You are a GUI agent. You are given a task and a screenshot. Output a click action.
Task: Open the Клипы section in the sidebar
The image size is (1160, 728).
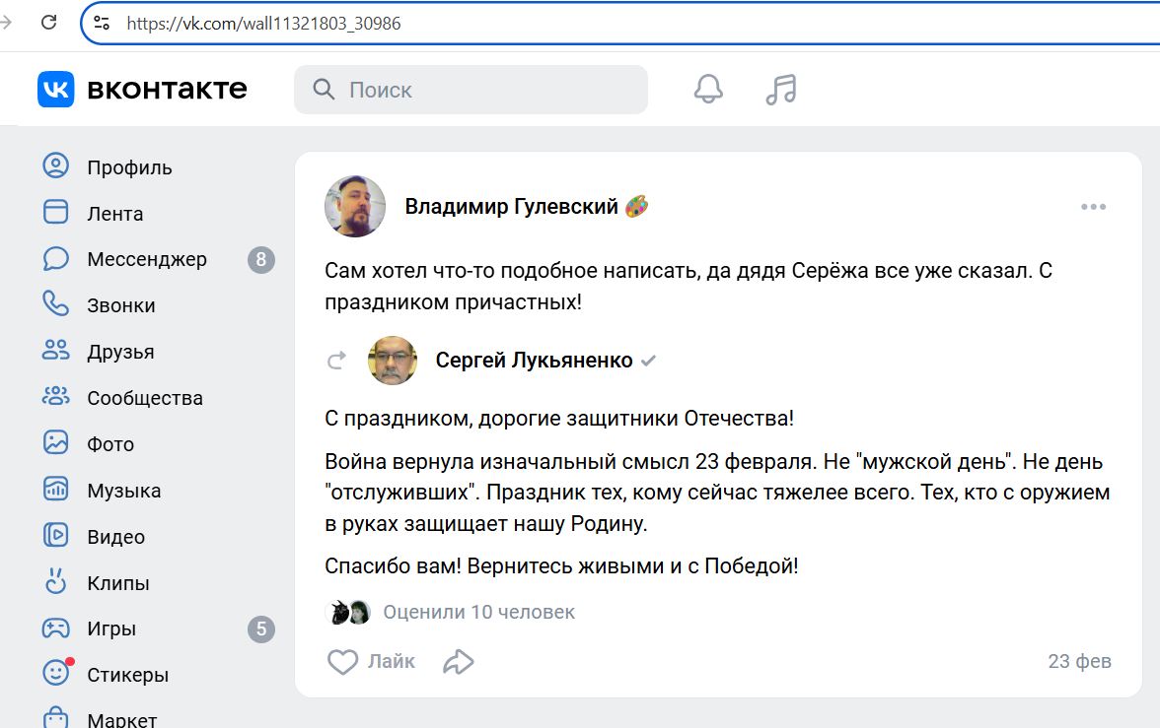point(115,582)
